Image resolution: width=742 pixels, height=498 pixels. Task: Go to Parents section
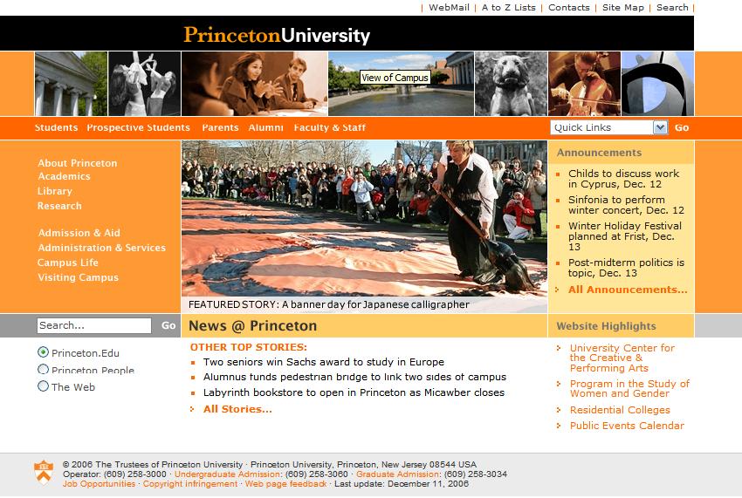coord(220,127)
